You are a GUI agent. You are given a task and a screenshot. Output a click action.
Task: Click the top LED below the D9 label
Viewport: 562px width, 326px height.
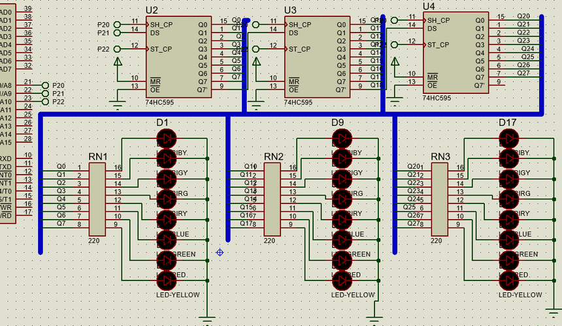point(341,138)
